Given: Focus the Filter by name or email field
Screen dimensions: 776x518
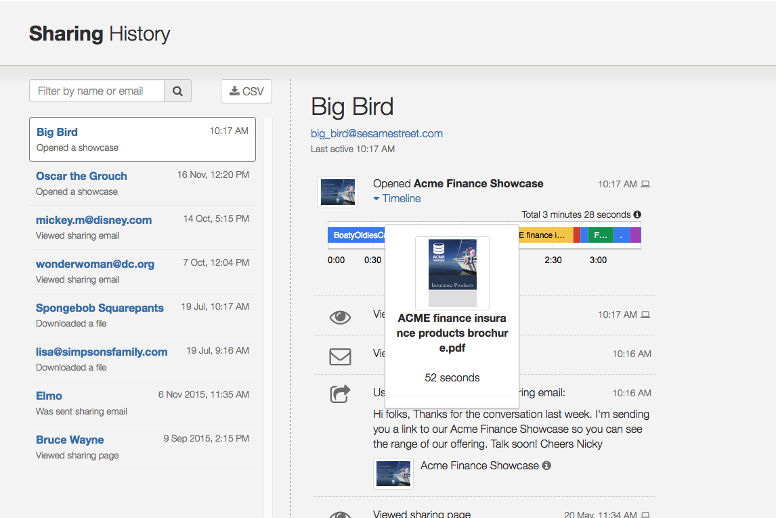Looking at the screenshot, I should (97, 91).
